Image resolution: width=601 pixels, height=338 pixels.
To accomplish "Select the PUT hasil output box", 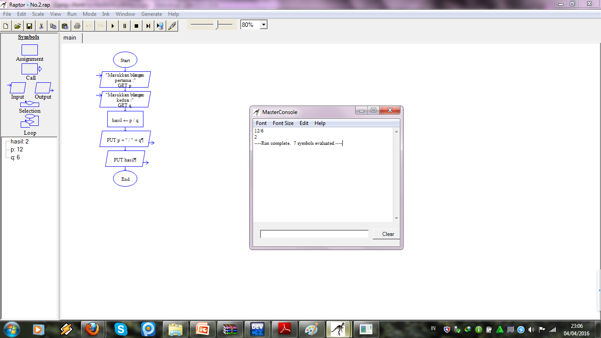I will (x=125, y=159).
